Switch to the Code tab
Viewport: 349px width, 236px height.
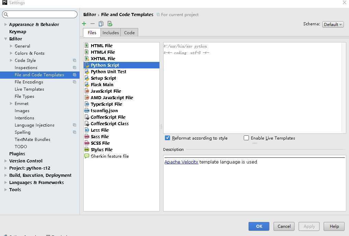tap(129, 32)
